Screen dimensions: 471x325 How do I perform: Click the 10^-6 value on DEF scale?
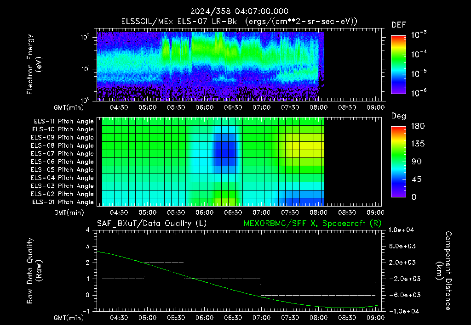tap(419, 93)
